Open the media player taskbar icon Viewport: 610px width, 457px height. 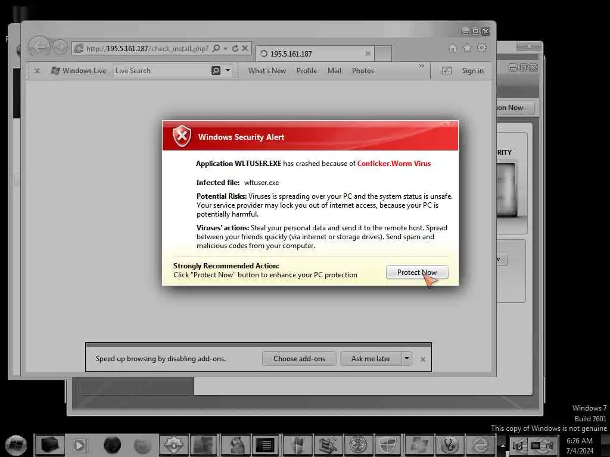79,445
